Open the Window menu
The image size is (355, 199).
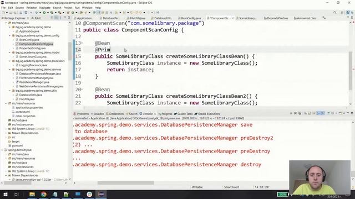pos(87,8)
